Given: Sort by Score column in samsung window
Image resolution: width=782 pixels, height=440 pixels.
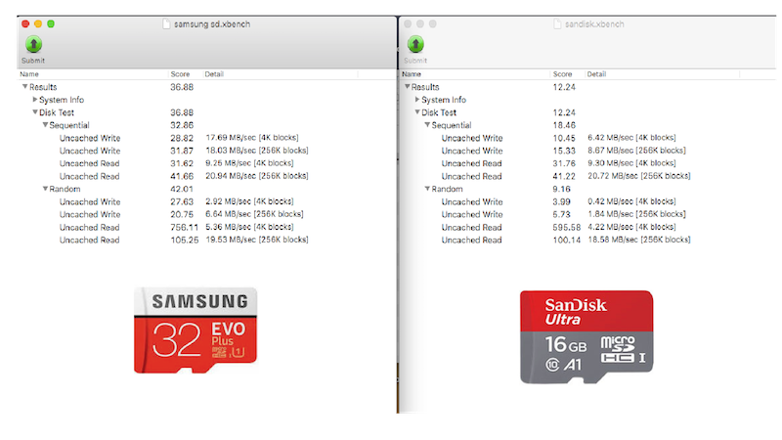Looking at the screenshot, I should coord(180,74).
